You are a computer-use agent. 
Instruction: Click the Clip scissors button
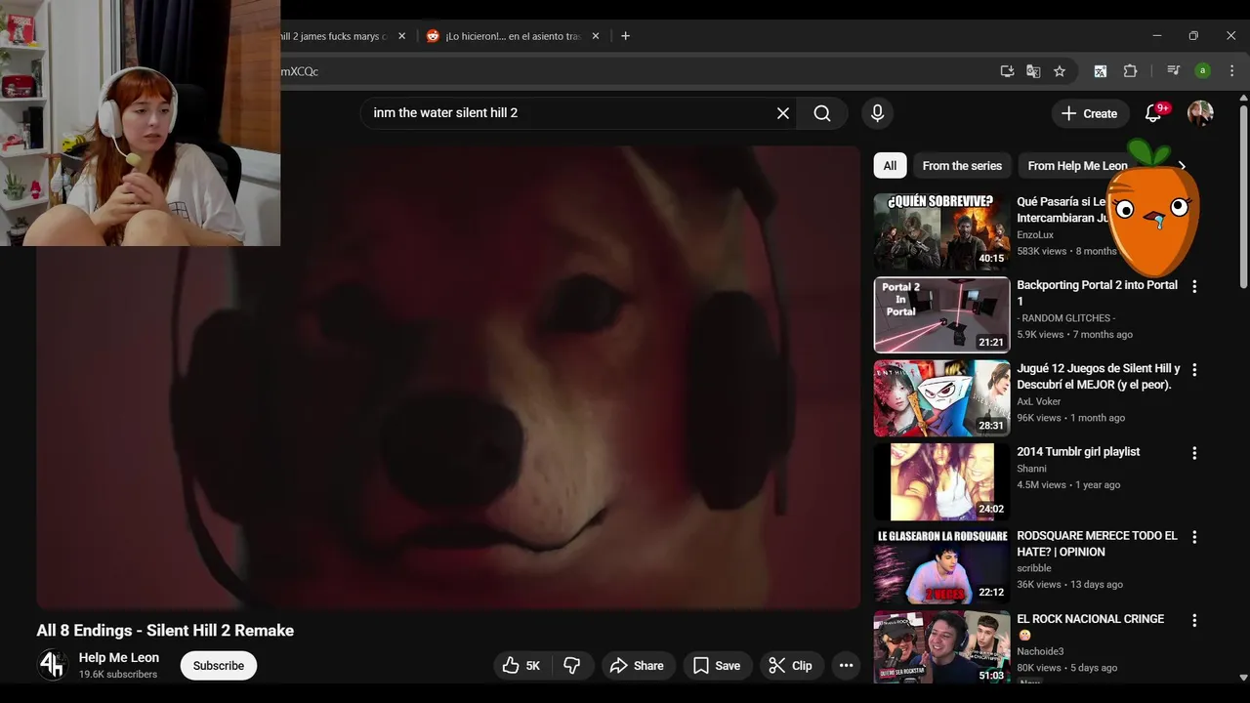point(792,666)
